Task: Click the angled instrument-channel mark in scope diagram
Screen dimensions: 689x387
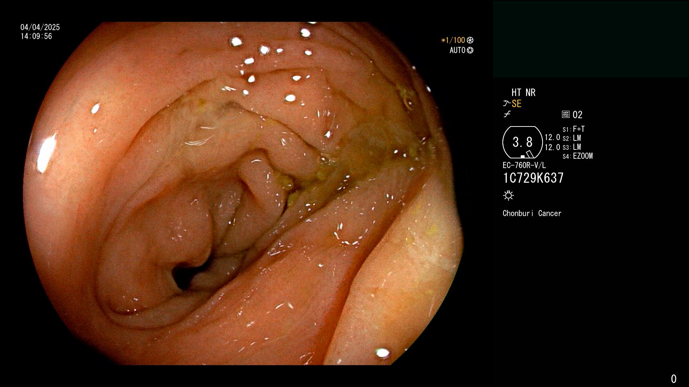Action: [530, 154]
